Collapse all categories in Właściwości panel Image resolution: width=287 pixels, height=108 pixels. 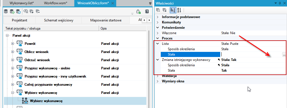pyautogui.click(x=158, y=10)
